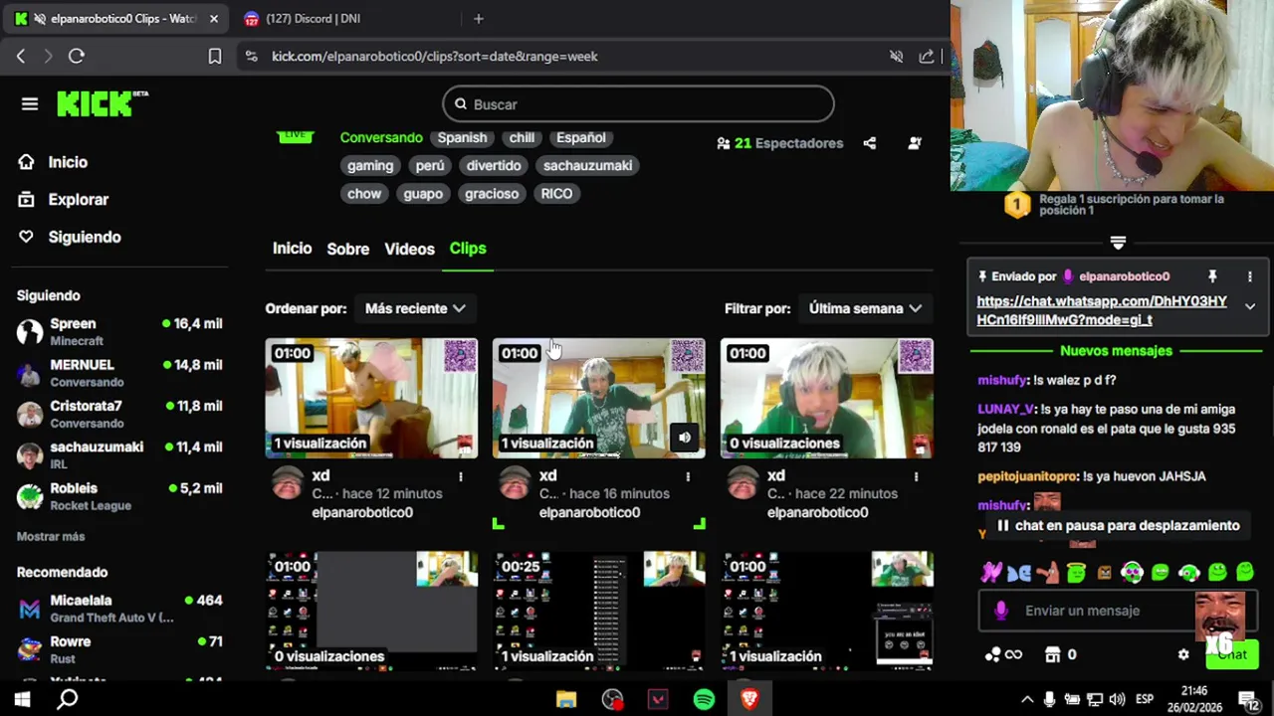Viewport: 1274px width, 716px height.
Task: Open the pinned message three-dot menu
Action: click(x=1250, y=276)
